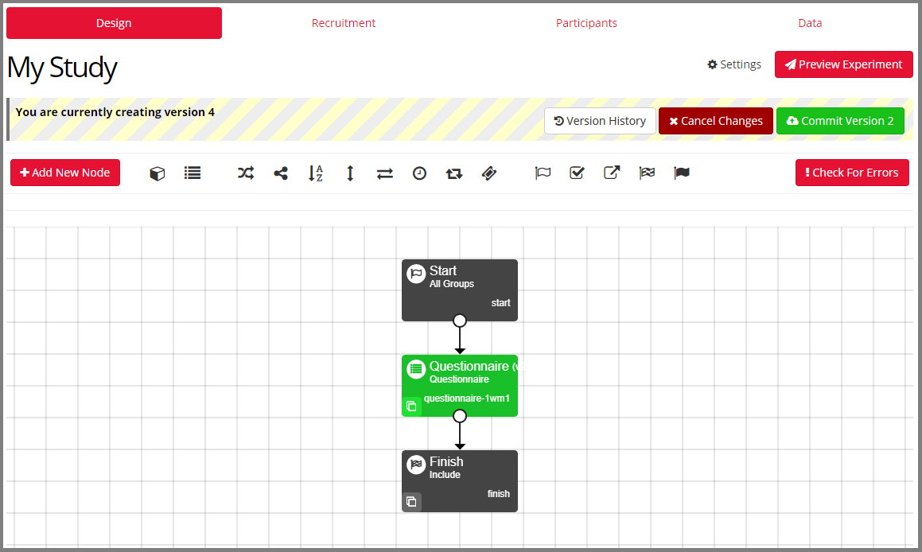Click the repeat loop icon

tap(454, 173)
